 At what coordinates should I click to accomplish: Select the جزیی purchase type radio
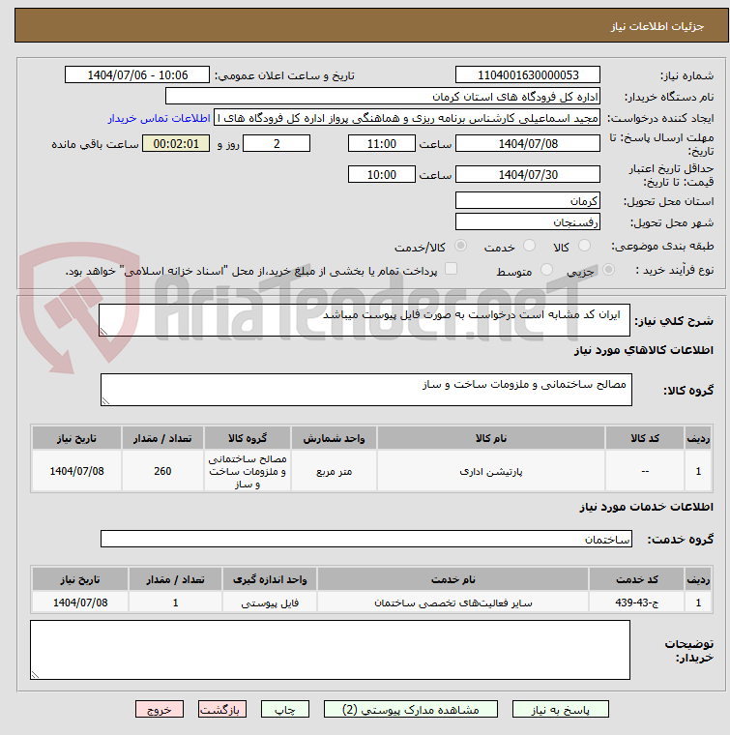608,270
